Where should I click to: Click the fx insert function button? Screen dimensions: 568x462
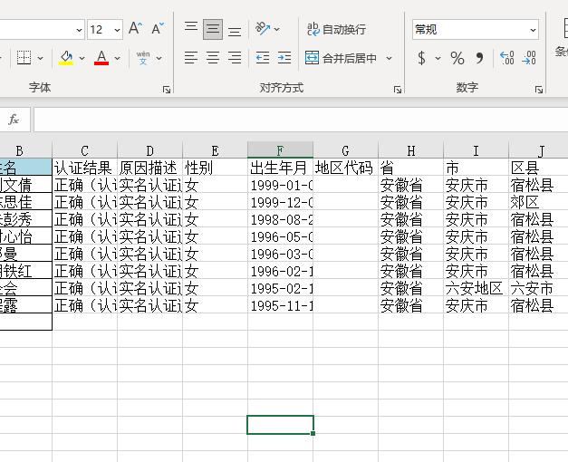(14, 119)
